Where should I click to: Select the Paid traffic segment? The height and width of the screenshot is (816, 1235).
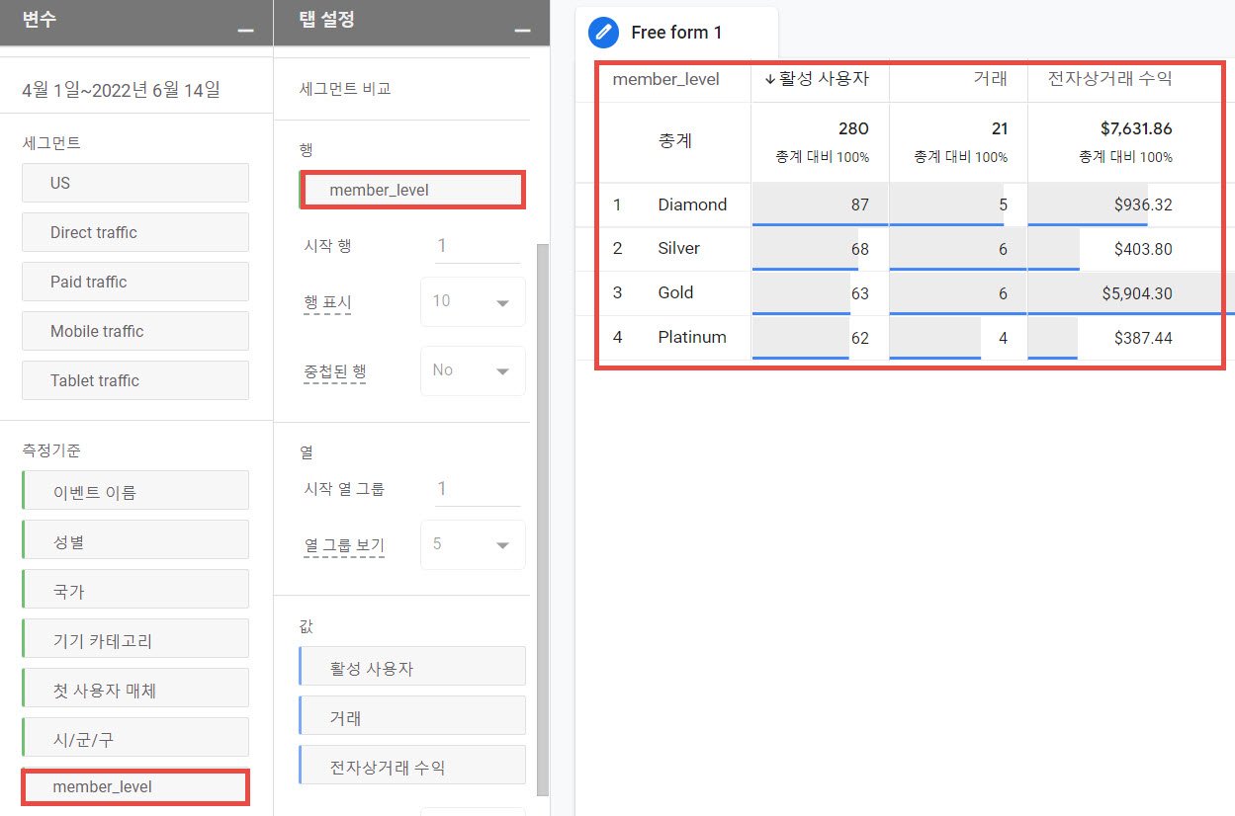tap(135, 282)
